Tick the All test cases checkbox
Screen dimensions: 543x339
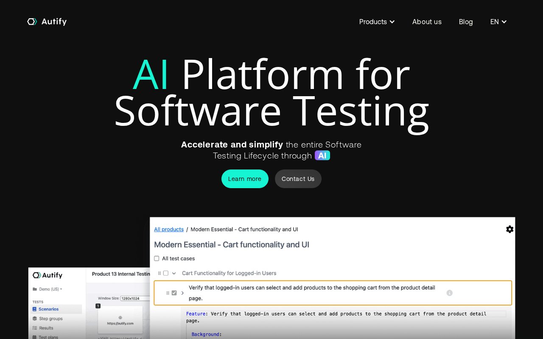tap(157, 258)
